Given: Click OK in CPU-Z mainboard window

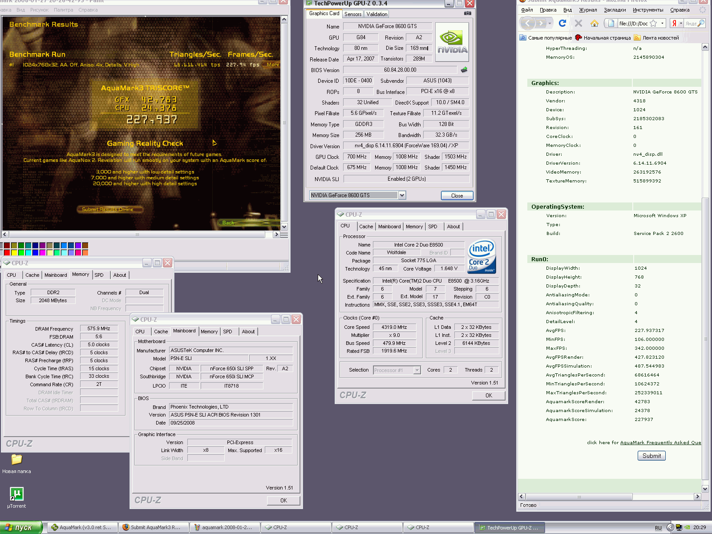Looking at the screenshot, I should point(283,501).
